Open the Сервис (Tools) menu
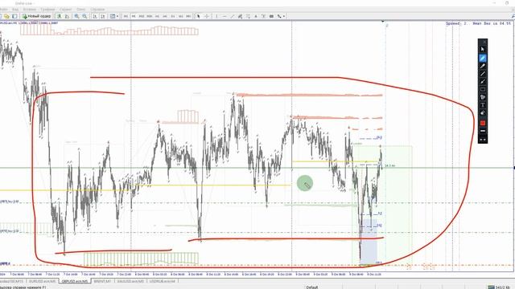 pyautogui.click(x=66, y=10)
